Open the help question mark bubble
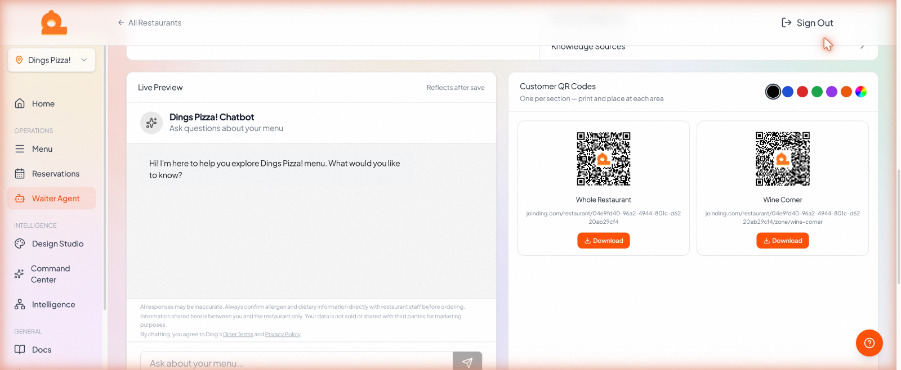The width and height of the screenshot is (901, 370). 869,343
